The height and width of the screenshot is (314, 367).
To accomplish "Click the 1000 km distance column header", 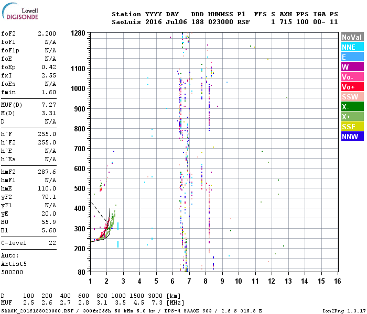I will [118, 296].
